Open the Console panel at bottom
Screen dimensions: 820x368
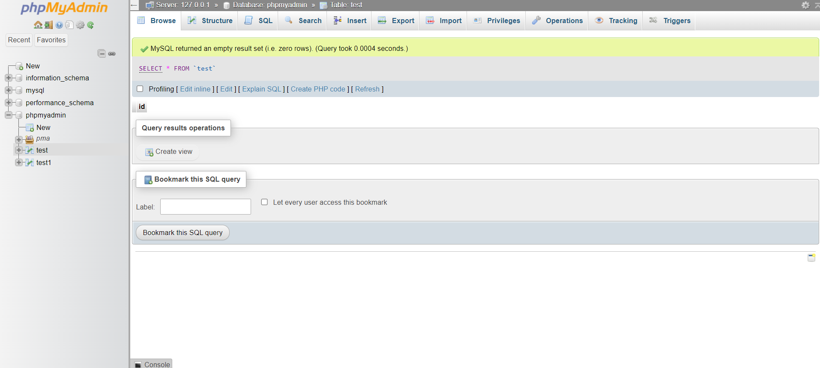151,364
